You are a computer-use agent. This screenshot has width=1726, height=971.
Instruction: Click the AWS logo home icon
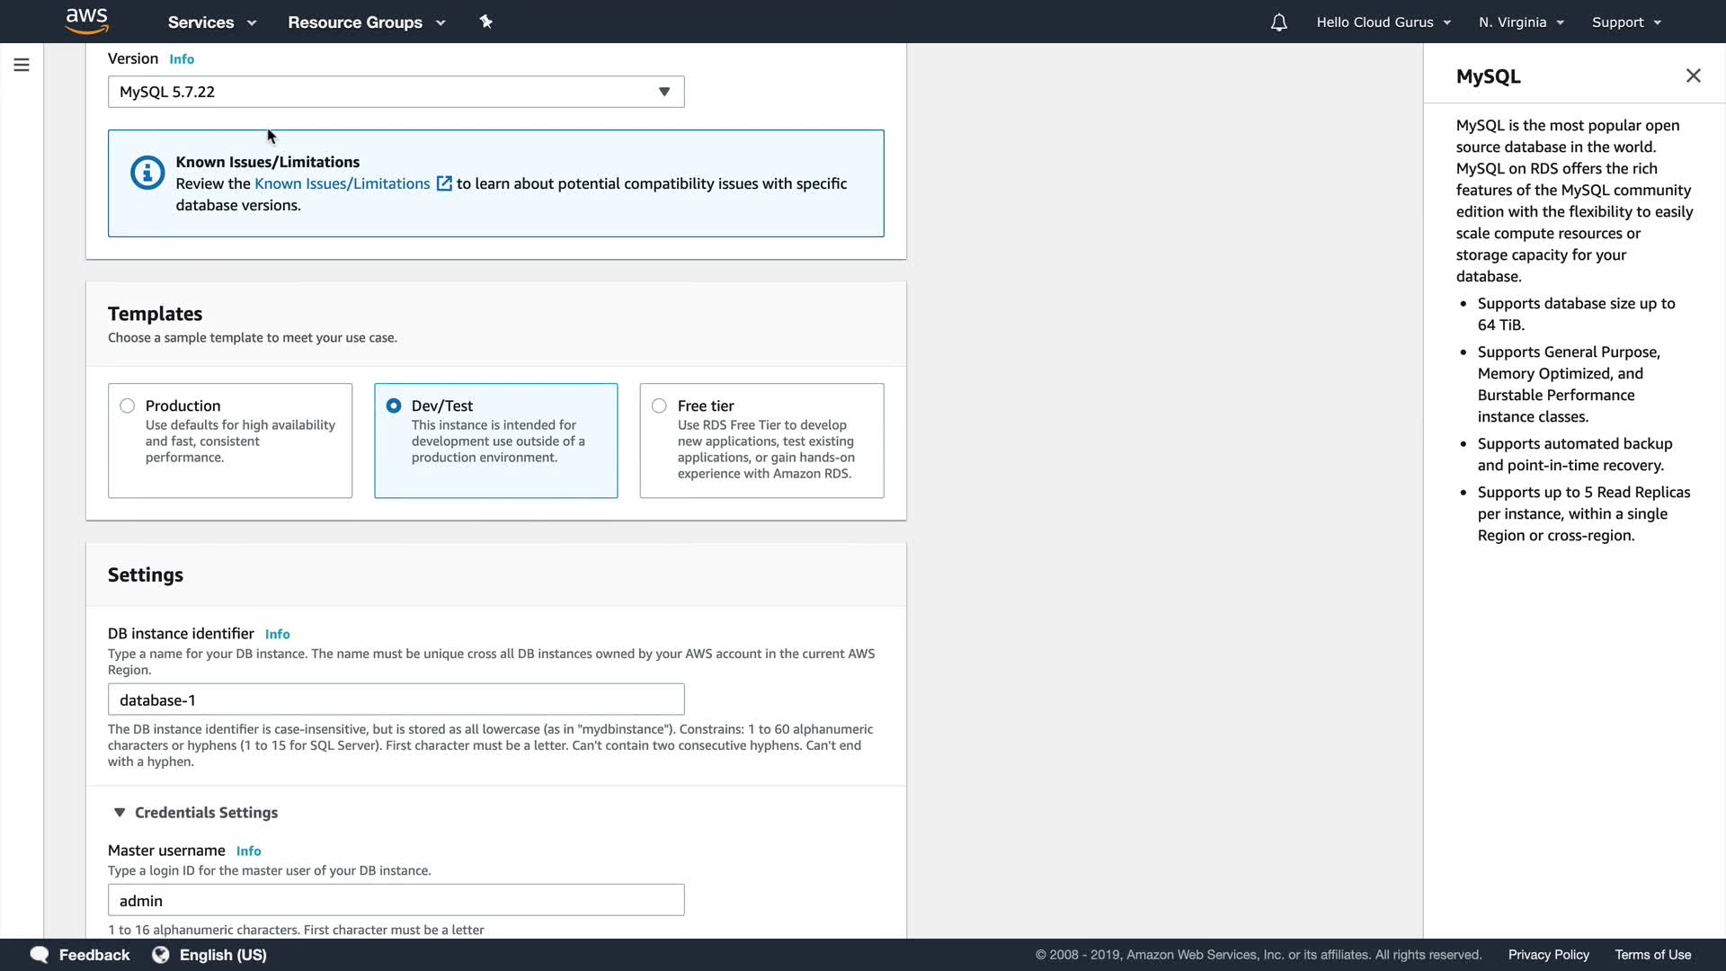(x=86, y=21)
